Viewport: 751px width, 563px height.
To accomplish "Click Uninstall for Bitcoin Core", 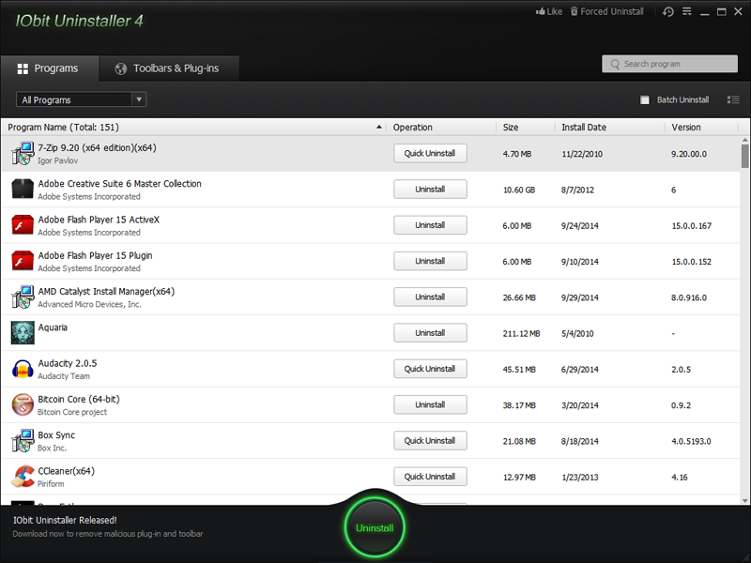I will [x=430, y=404].
